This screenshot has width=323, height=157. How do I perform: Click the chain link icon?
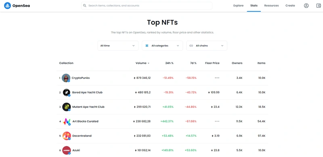[191, 45]
